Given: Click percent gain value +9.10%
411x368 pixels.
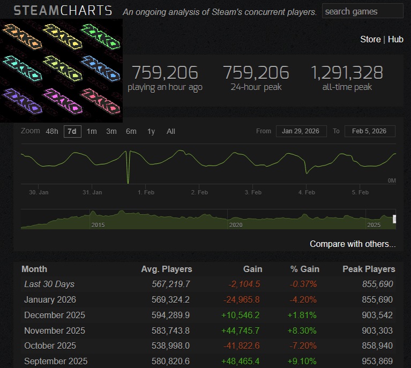Looking at the screenshot, I should 302,361.
